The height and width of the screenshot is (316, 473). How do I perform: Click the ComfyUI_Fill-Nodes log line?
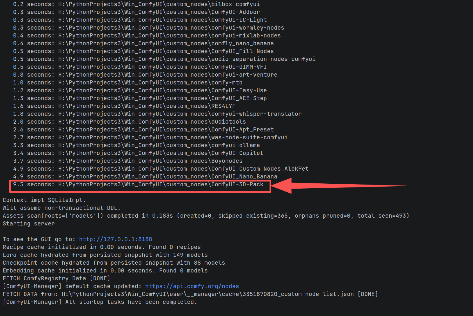click(x=143, y=51)
